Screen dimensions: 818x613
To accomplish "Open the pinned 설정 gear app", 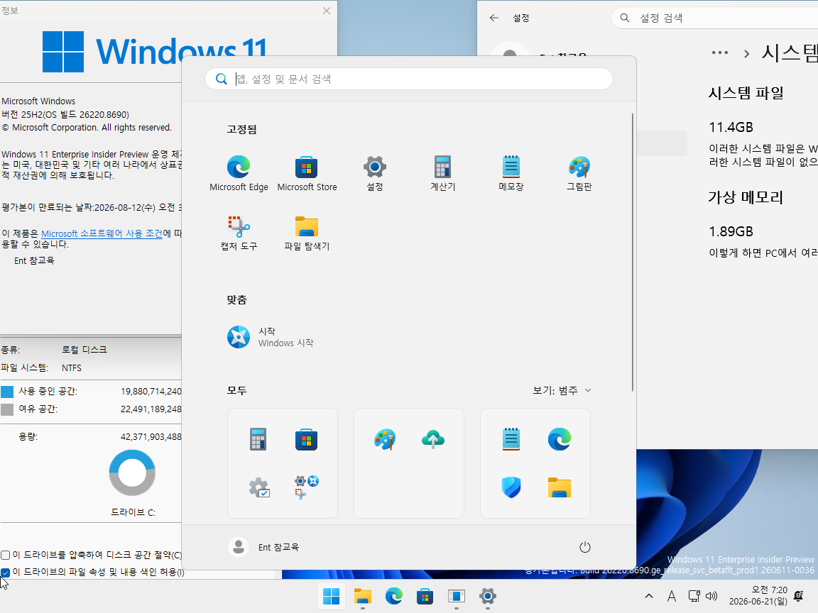I will click(375, 174).
